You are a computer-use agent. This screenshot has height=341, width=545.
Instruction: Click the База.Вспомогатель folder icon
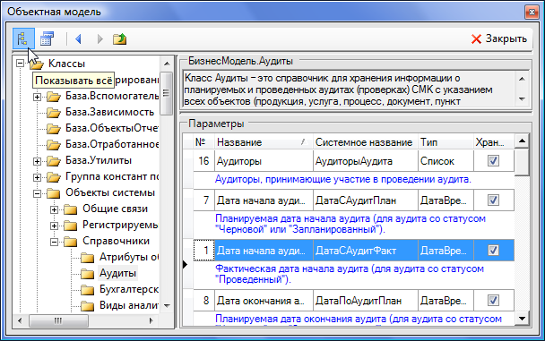(54, 97)
